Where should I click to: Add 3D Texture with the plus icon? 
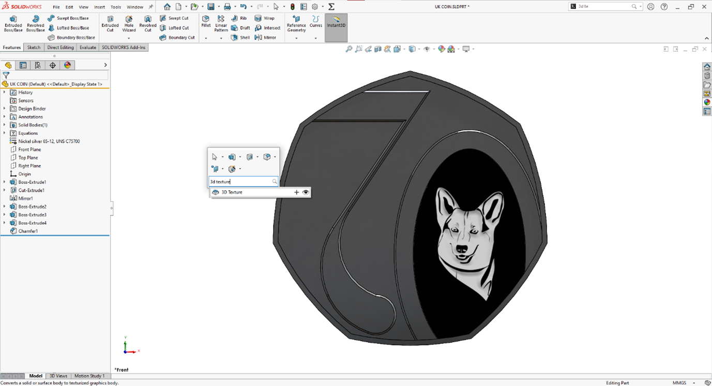[296, 192]
